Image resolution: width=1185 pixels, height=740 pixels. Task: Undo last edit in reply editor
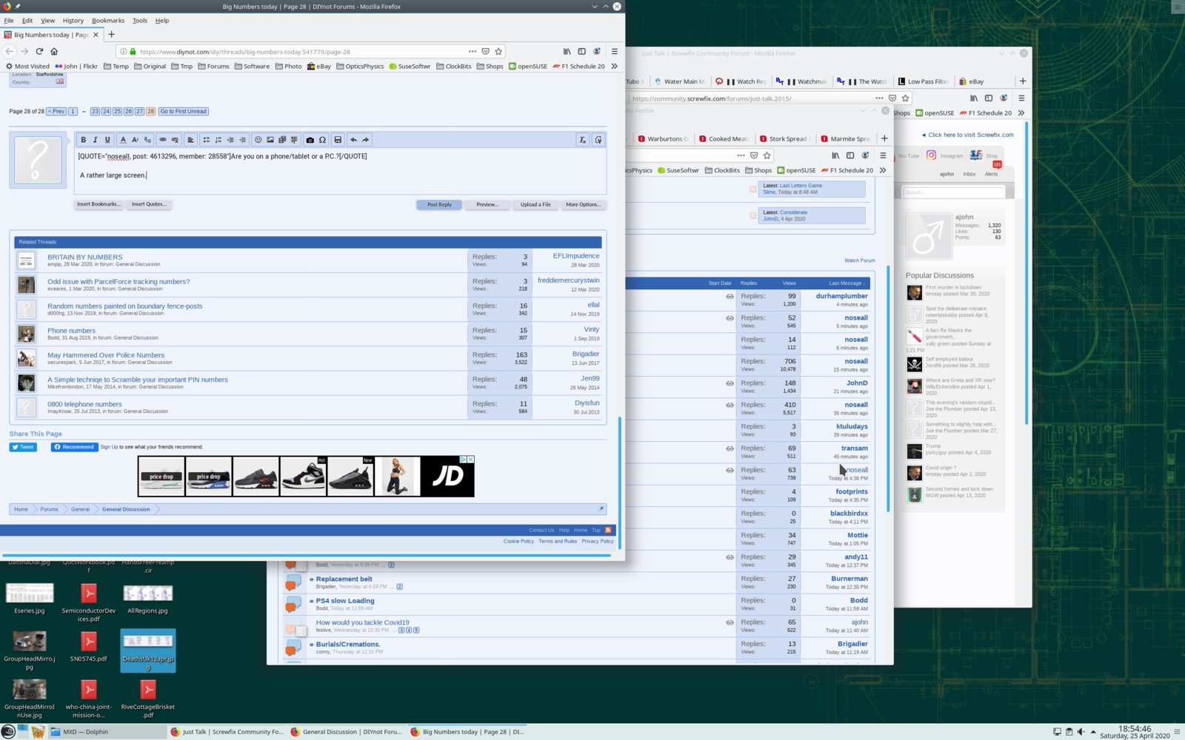point(353,140)
